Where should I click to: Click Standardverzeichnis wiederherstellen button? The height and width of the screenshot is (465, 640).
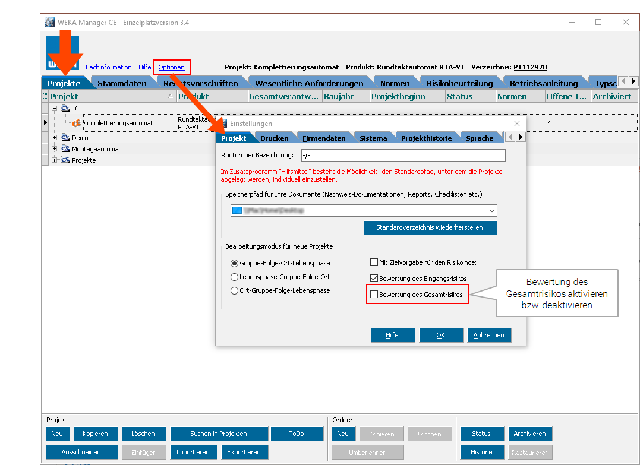pos(430,227)
